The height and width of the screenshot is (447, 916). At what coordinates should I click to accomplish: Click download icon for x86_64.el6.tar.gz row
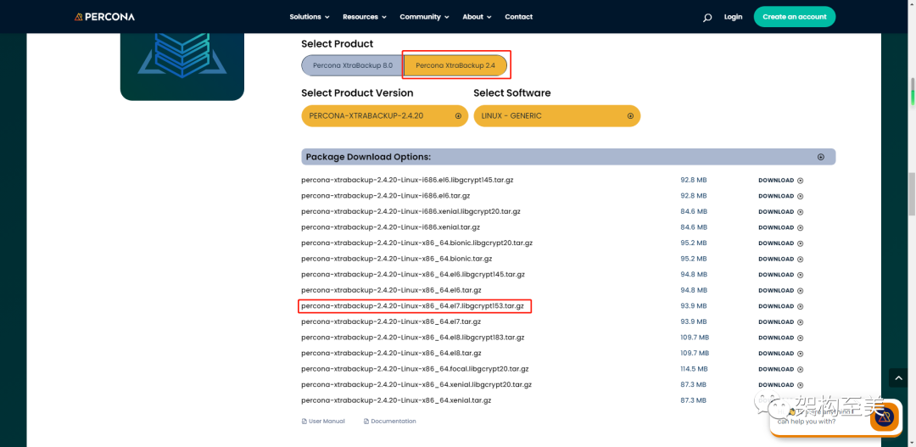click(x=801, y=290)
